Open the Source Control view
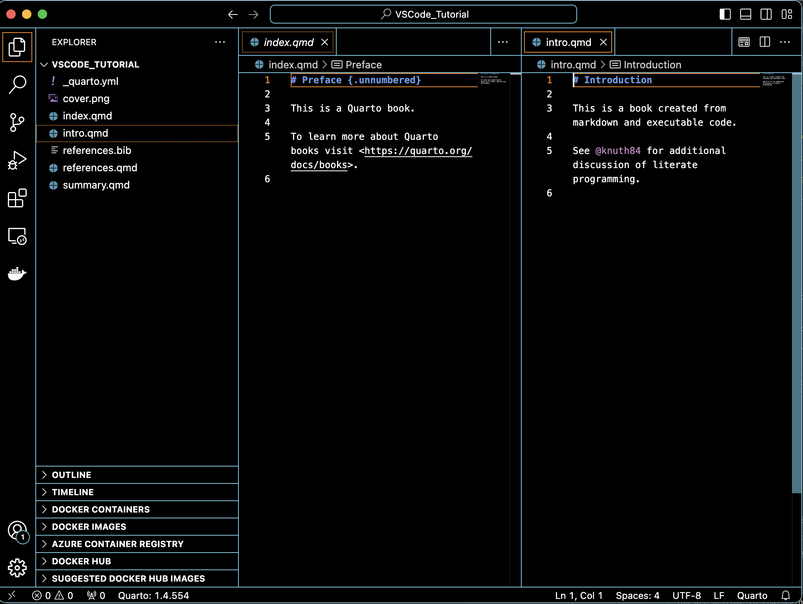Screen dimensions: 803x604 pyautogui.click(x=17, y=122)
